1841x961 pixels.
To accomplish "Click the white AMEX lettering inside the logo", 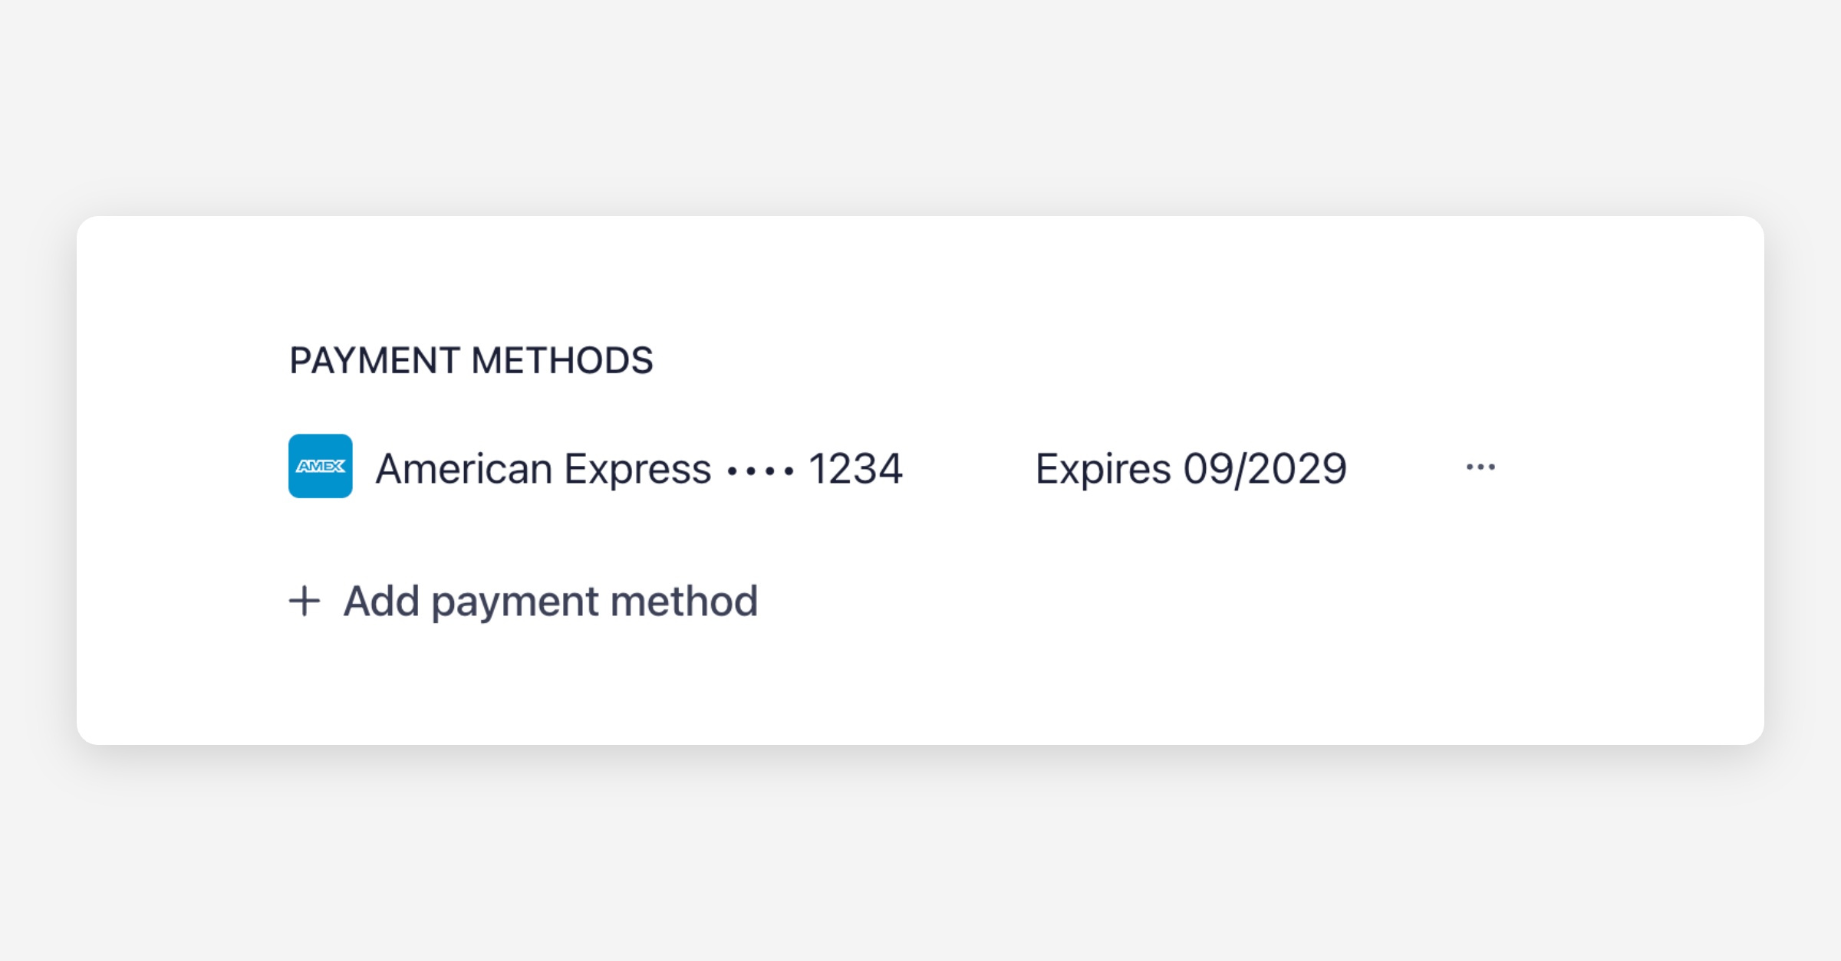I will click(x=321, y=466).
